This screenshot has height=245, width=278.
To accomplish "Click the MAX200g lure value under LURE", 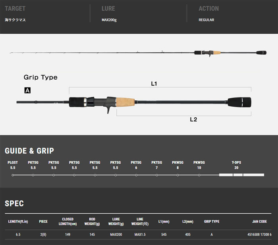I will (x=109, y=19).
